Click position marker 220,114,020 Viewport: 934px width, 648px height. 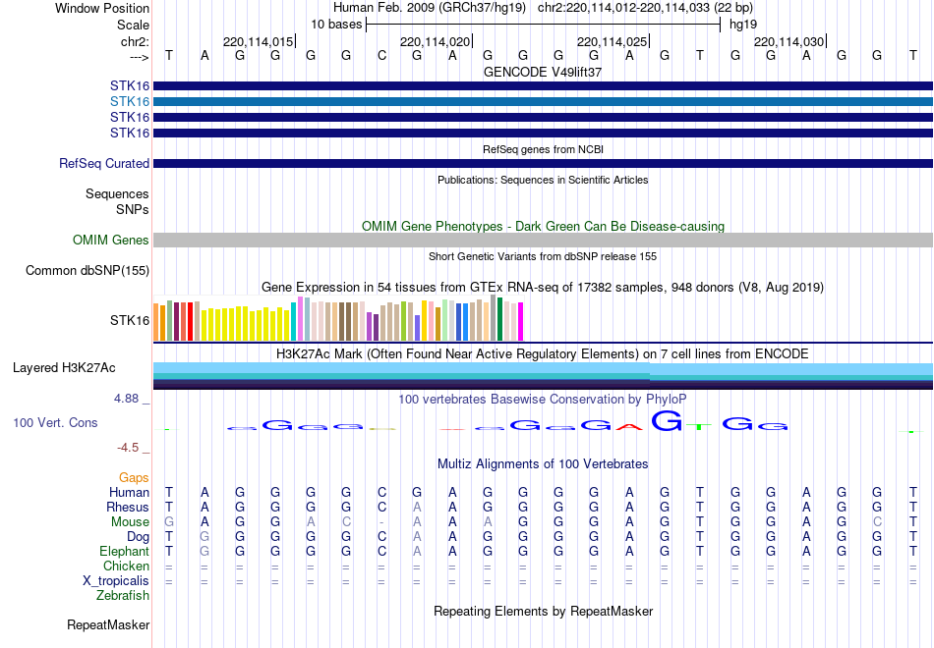tap(435, 41)
